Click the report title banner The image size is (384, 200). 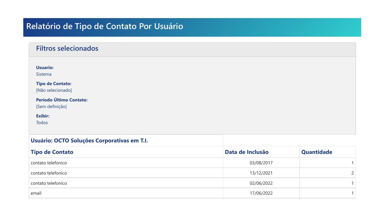[x=104, y=26]
